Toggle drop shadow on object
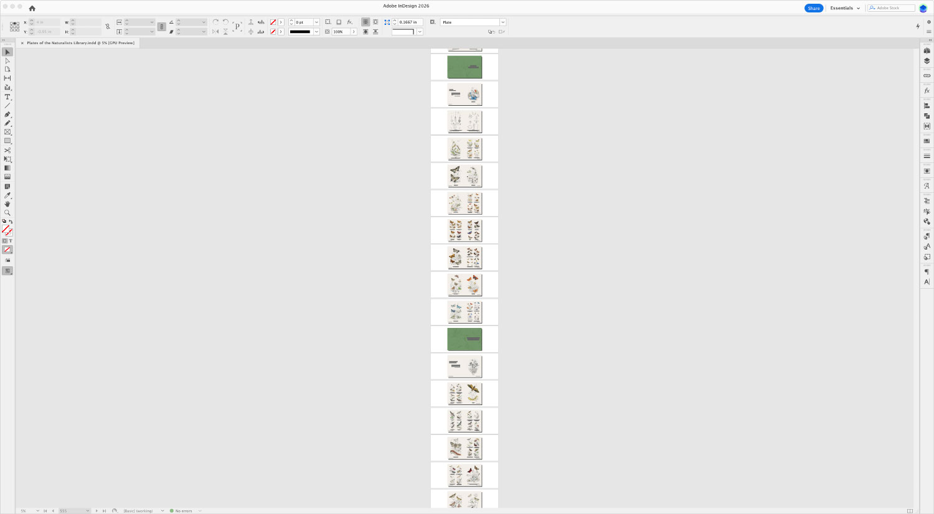This screenshot has height=514, width=934. pyautogui.click(x=339, y=22)
